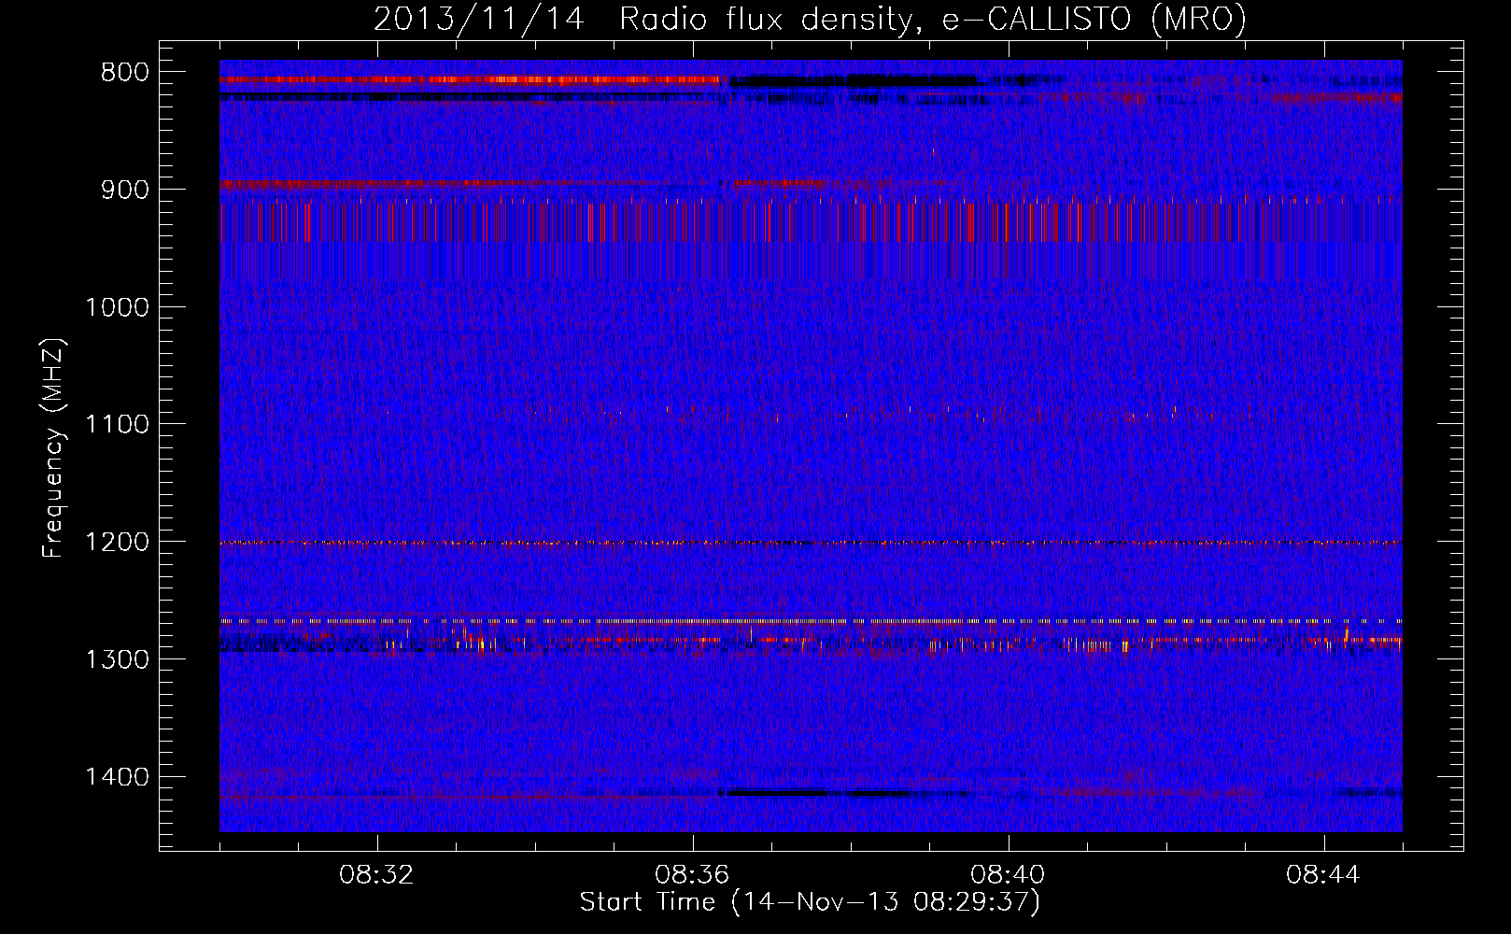Viewport: 1511px width, 934px height.
Task: Click the 08:32 time tick label
Action: 376,875
